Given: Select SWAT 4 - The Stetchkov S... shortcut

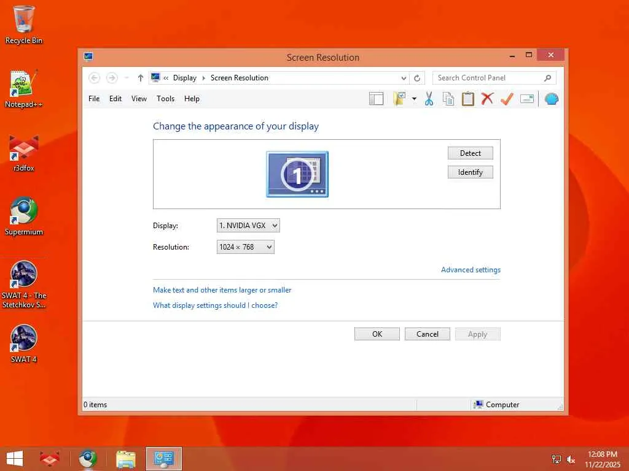Looking at the screenshot, I should pyautogui.click(x=24, y=285).
